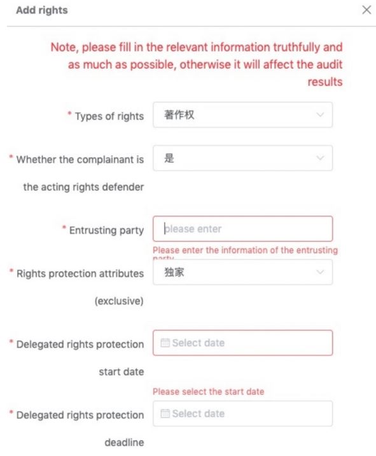
Task: Open the Types of rights selection showing 著作权
Action: 242,115
